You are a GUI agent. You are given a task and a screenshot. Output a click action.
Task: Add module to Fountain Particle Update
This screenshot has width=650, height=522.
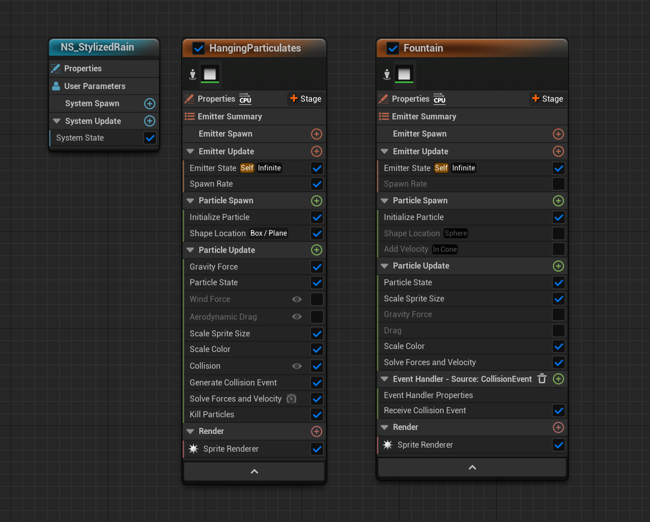[x=558, y=266]
